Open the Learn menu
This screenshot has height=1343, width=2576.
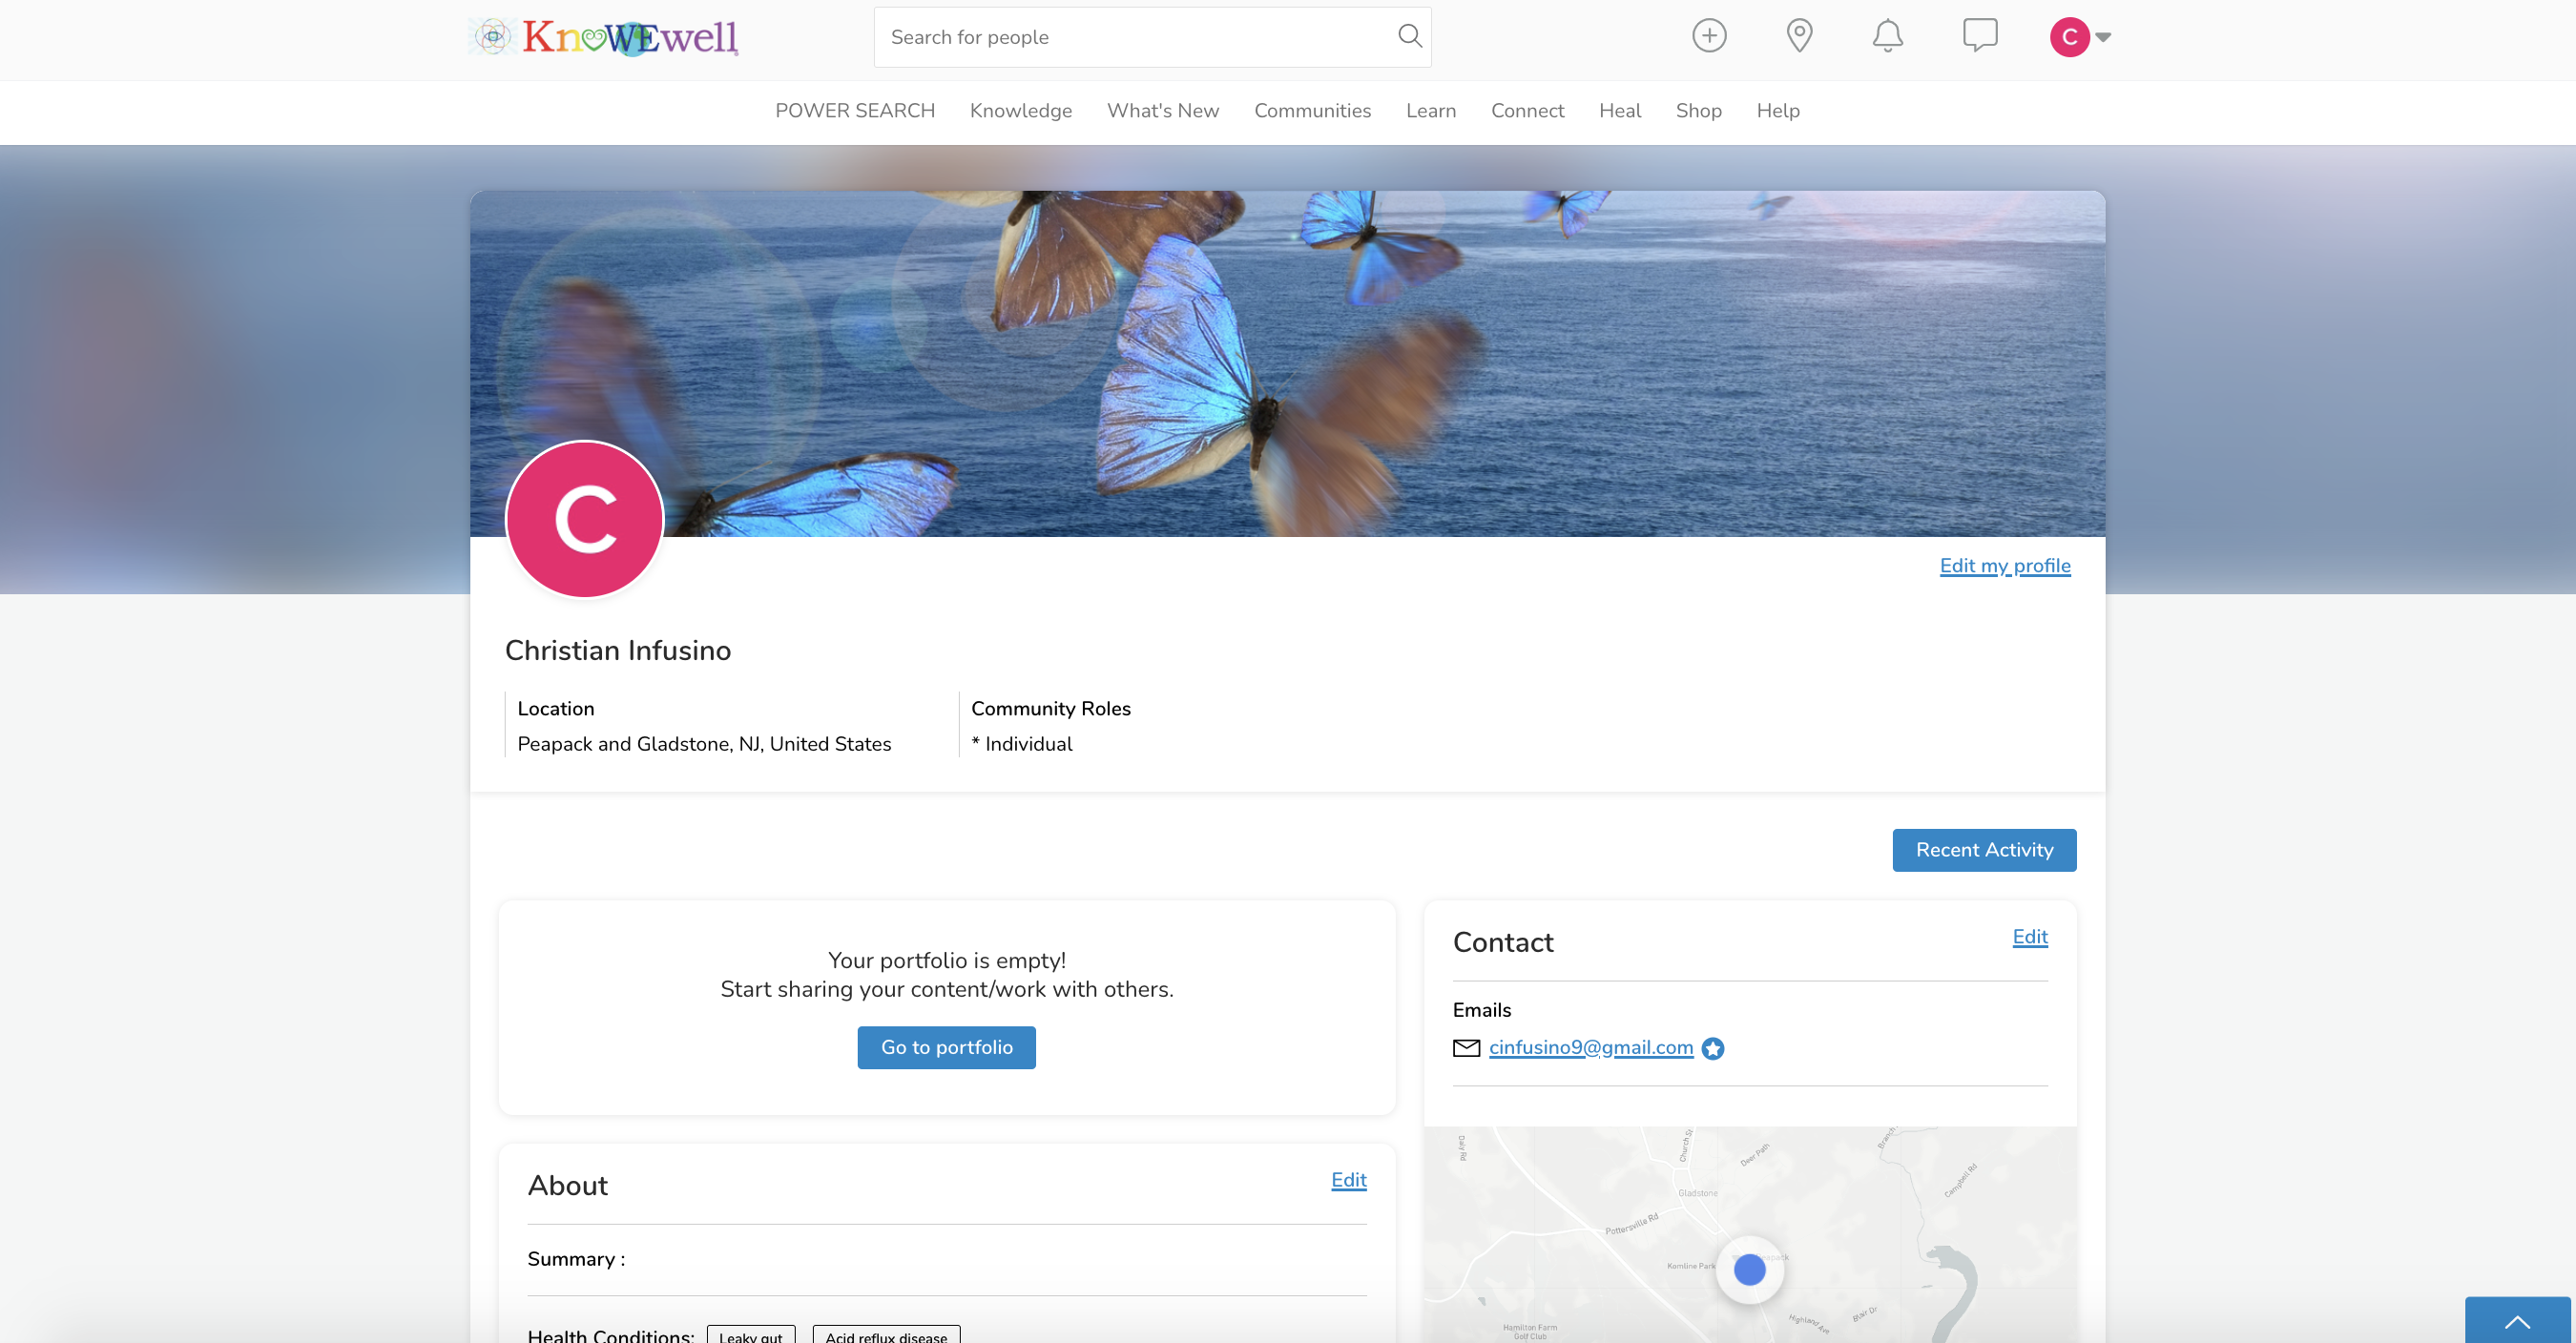[1430, 111]
